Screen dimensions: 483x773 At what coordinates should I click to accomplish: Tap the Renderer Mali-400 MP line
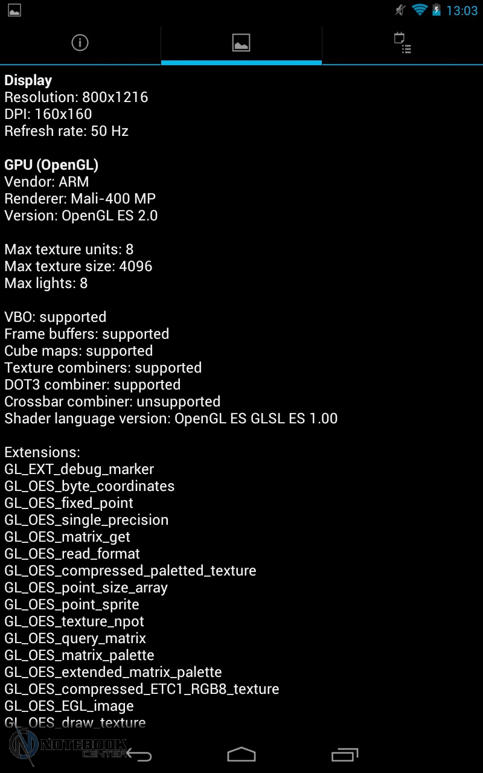point(80,199)
